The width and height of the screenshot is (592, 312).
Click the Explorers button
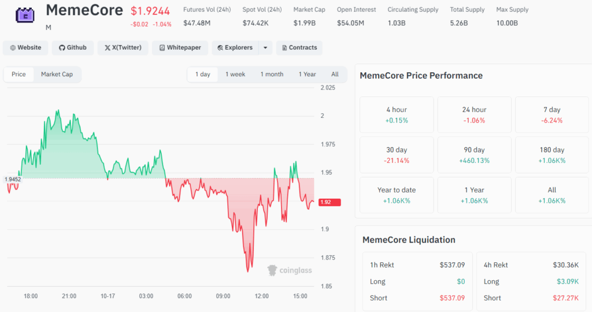click(235, 47)
